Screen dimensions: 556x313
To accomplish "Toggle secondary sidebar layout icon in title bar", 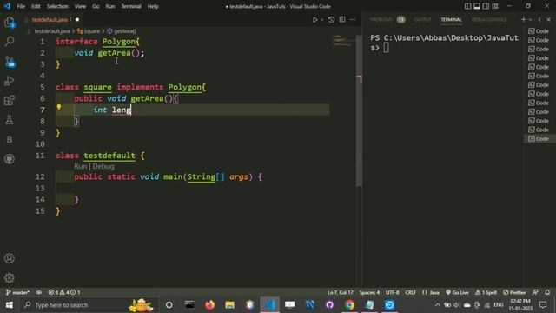I will point(486,6).
